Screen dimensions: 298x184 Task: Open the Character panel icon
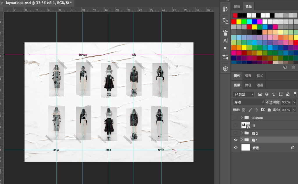point(225,41)
